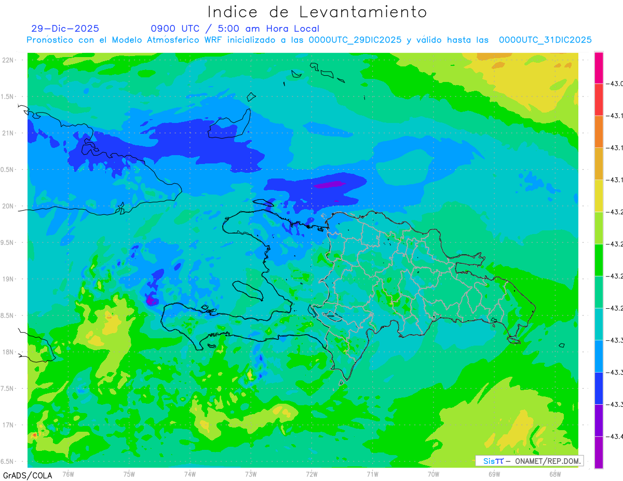Viewport: 623px width, 481px height.
Task: Click the '73W' longitude axis label
Action: coord(251,474)
